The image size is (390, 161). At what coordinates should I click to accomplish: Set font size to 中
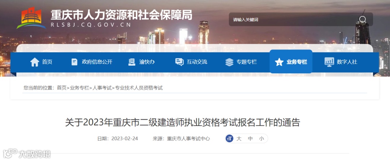click(250, 139)
